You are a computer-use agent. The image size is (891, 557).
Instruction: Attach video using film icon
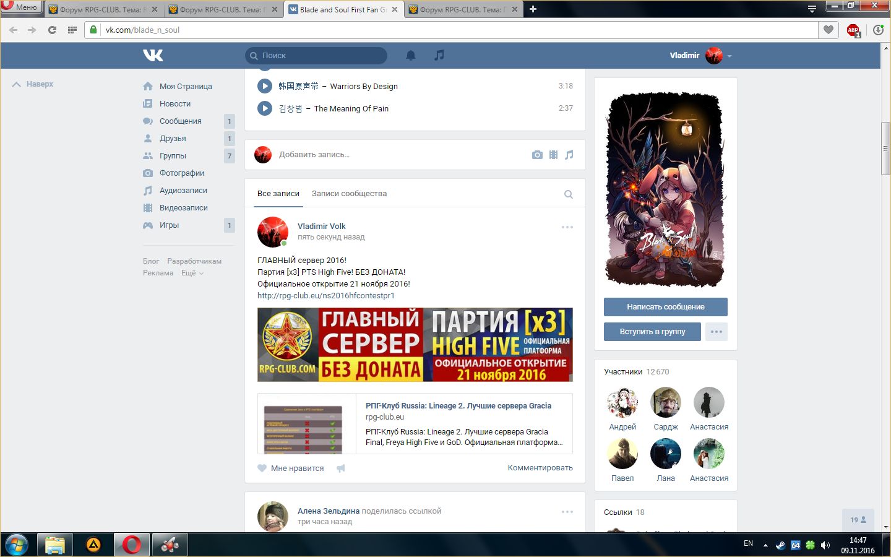[553, 155]
